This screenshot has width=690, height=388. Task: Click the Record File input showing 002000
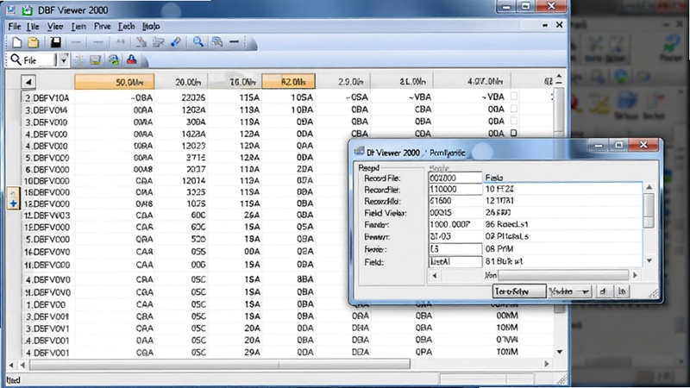tap(455, 178)
